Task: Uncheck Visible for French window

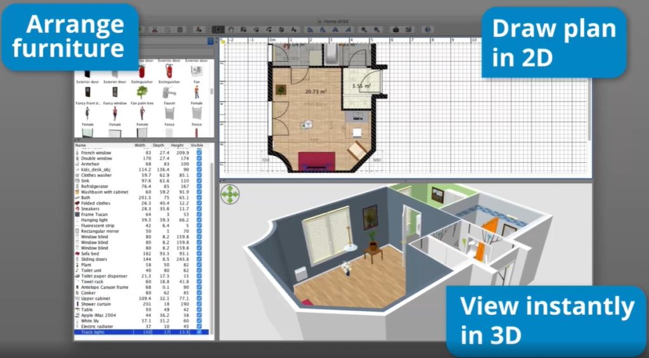Action: coord(199,153)
